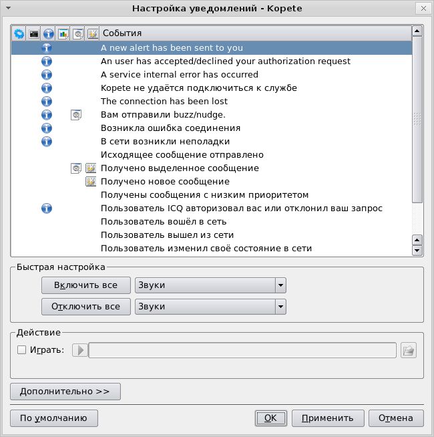Click the 'Включить все' button

85,285
